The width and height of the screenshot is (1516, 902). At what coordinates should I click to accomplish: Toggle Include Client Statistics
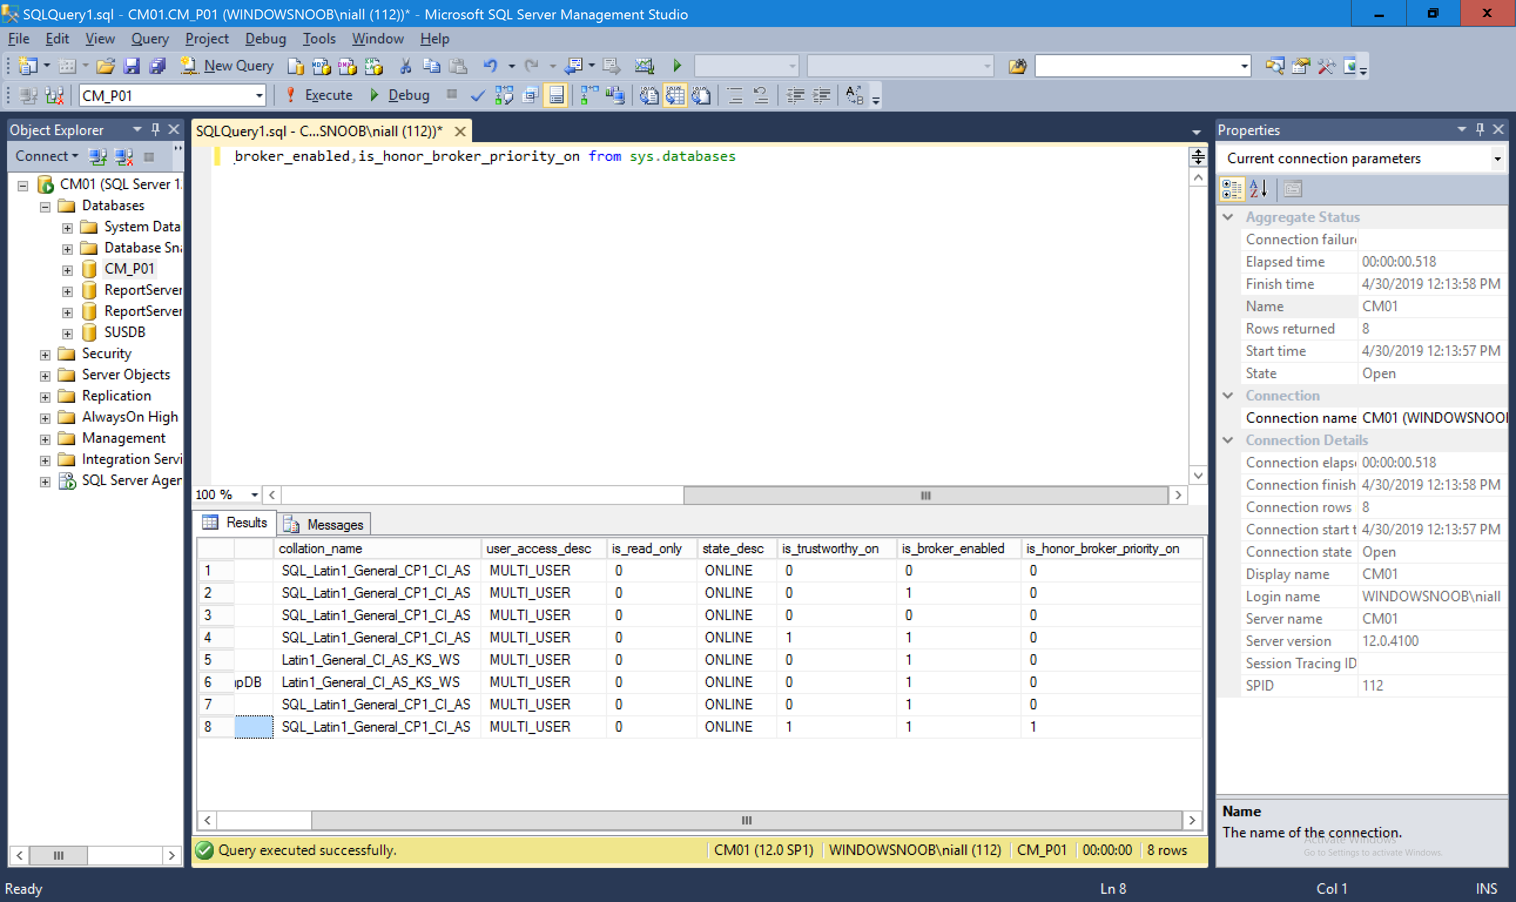(615, 96)
